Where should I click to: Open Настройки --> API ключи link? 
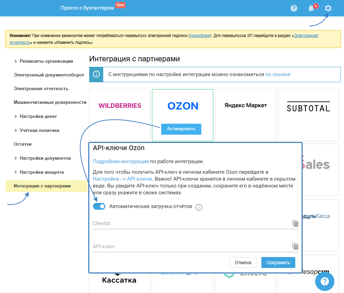tap(122, 179)
